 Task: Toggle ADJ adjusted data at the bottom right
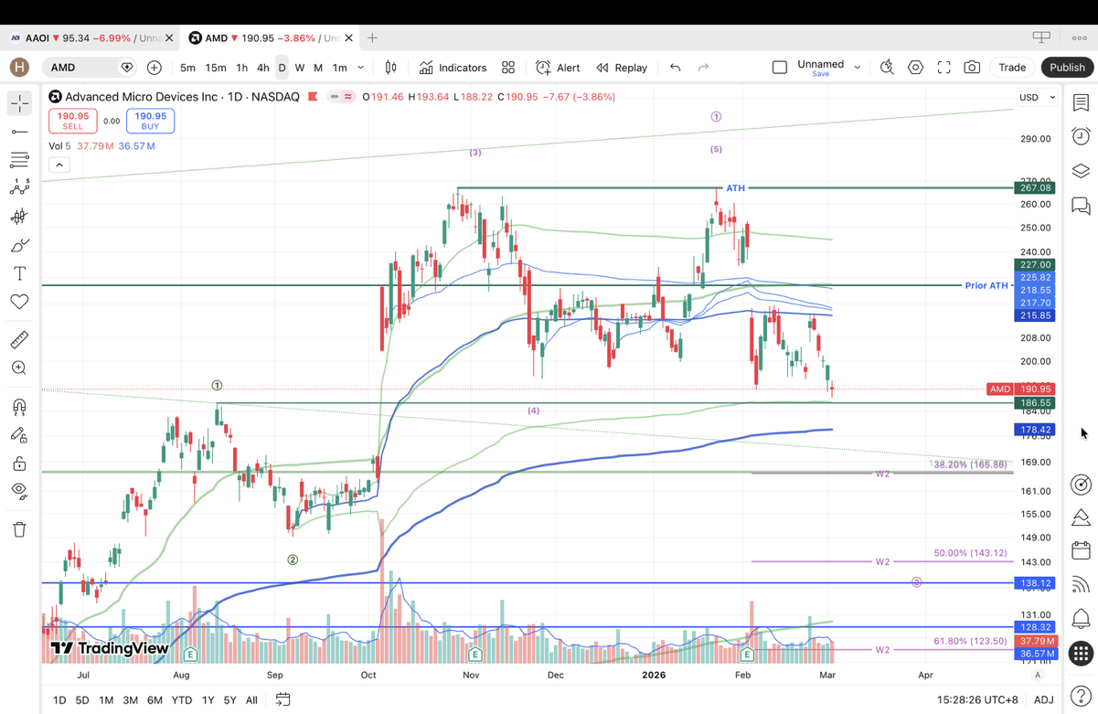coord(1043,699)
